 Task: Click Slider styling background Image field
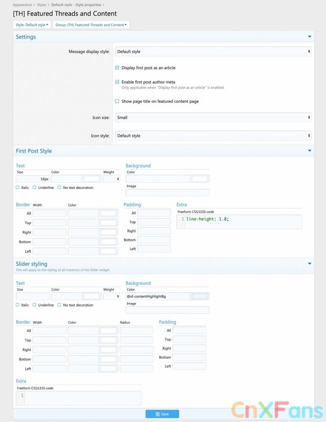(167, 310)
